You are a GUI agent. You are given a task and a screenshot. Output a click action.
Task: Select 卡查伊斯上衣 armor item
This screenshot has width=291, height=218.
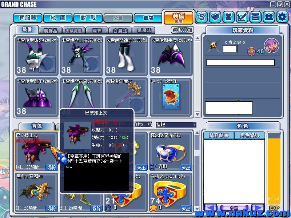pos(81,56)
